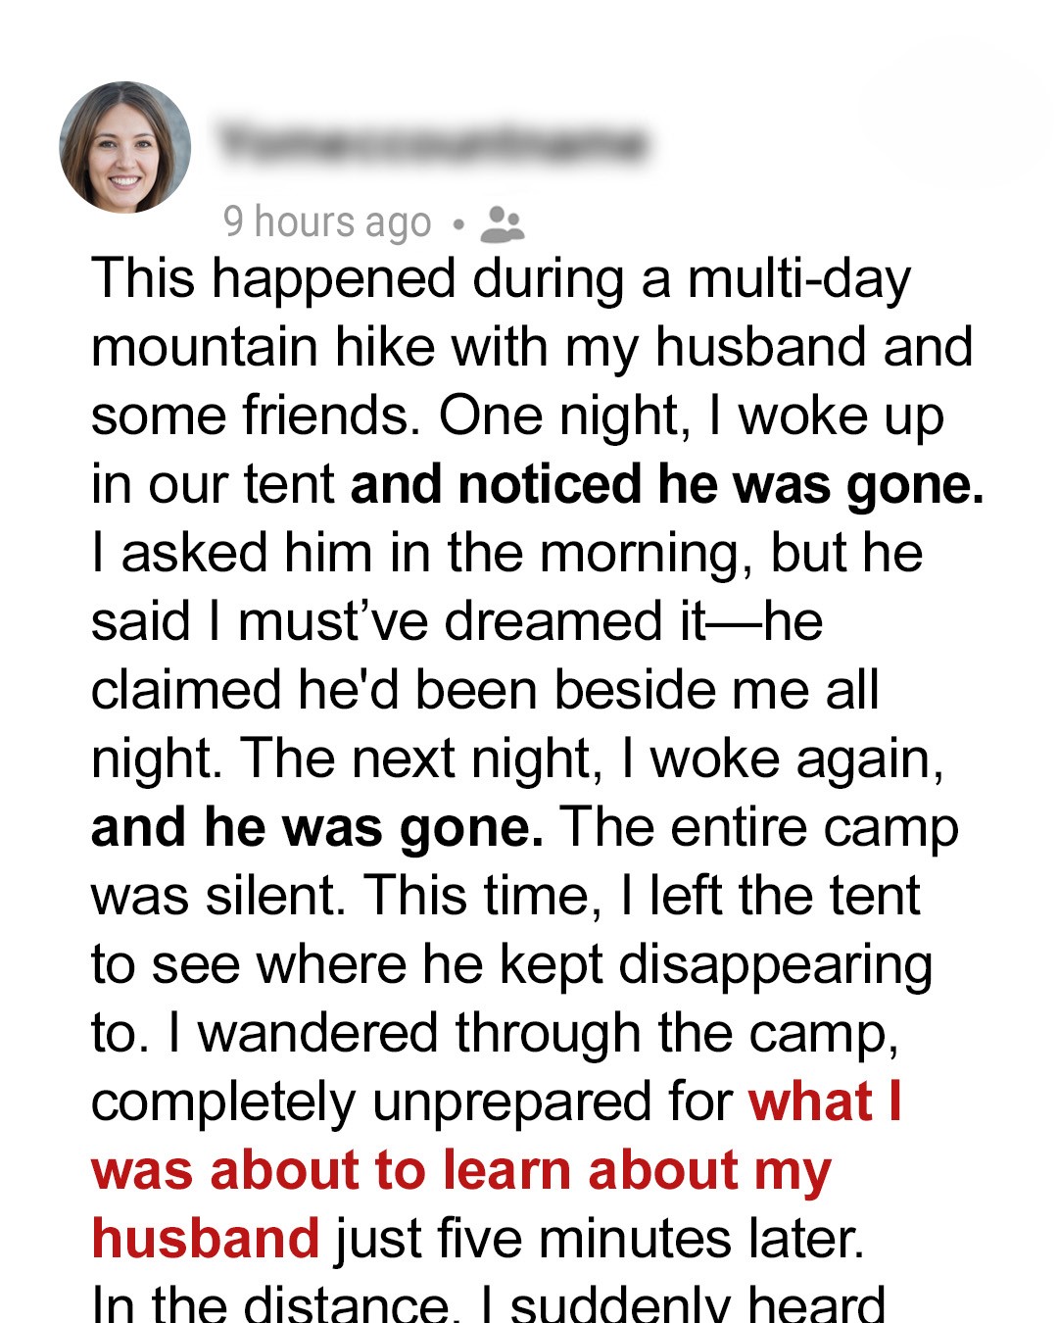Click the line "said I must've dreamed it"
Viewport: 1058px width, 1323px height.
[457, 621]
